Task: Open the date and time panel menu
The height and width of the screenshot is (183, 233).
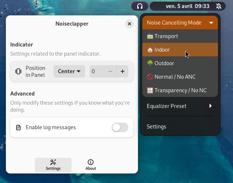Action: click(188, 6)
